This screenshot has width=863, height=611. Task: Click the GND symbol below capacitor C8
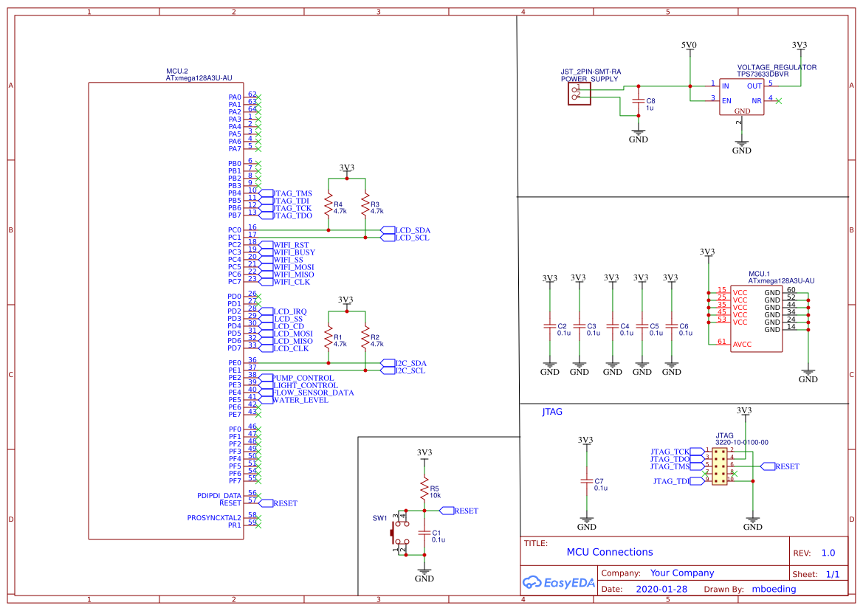pyautogui.click(x=639, y=137)
